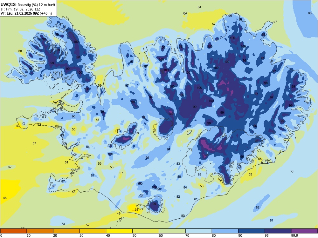Image resolution: width=318 pixels, height=238 pixels.
Task: Click the humidity value 54 on the map
Action: [x=57, y=126]
